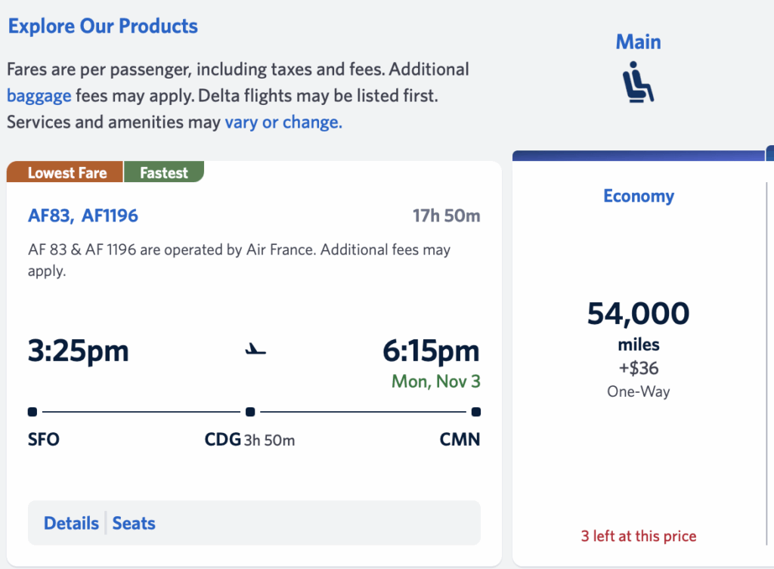Click the 3 left at this price notice

[639, 536]
